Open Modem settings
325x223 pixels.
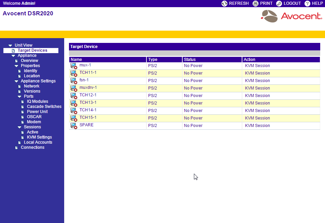pyautogui.click(x=34, y=122)
